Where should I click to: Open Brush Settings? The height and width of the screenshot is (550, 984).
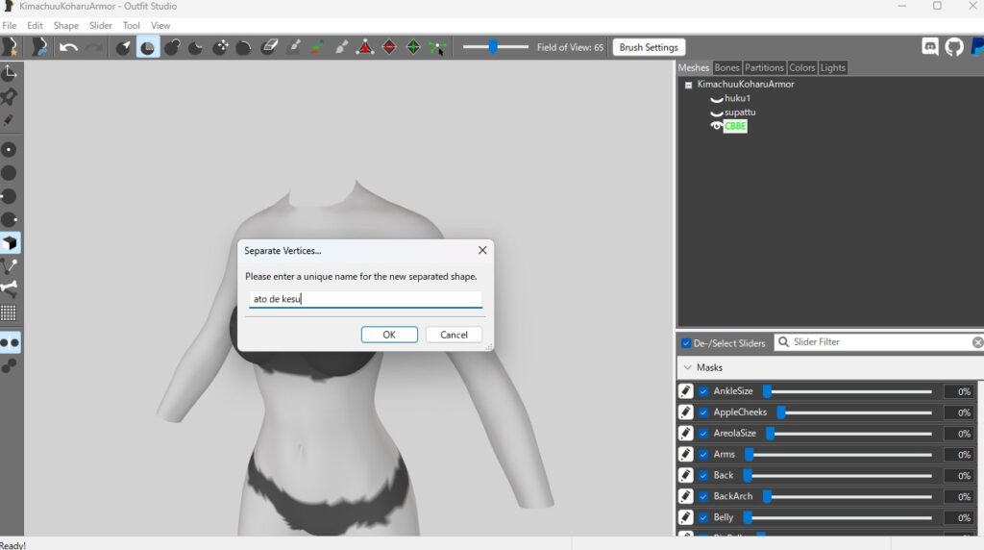(x=648, y=47)
